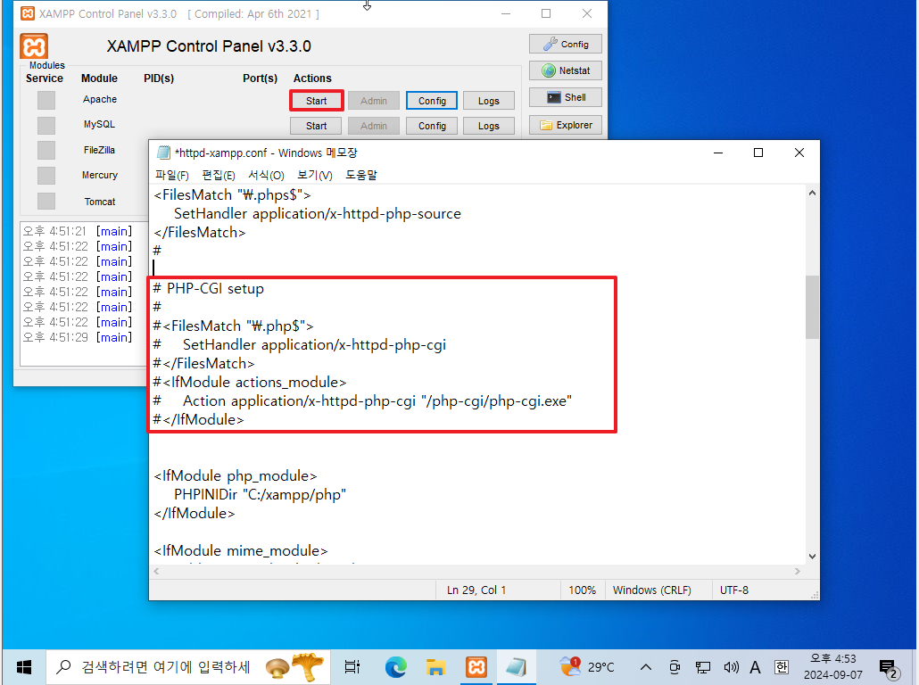Open Notepad 도움말 menu
This screenshot has height=685, width=919.
[x=361, y=175]
